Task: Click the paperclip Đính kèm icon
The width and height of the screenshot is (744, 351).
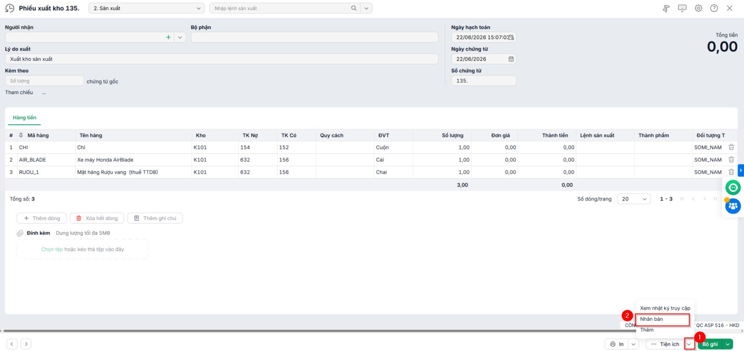Action: (20, 233)
